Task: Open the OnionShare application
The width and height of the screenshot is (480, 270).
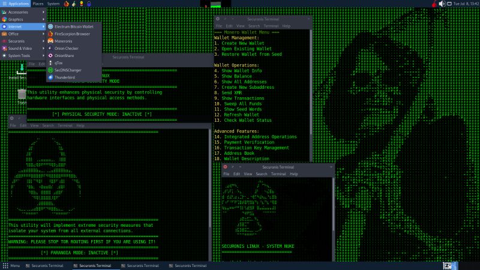Action: 74,56
